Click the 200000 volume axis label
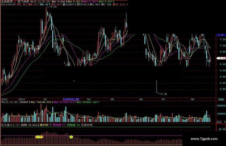This screenshot has height=146, width=226. tap(222, 106)
